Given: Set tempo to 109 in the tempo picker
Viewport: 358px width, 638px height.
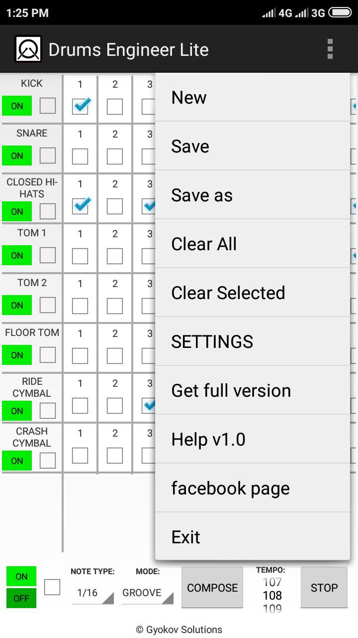Looking at the screenshot, I should pos(271,609).
